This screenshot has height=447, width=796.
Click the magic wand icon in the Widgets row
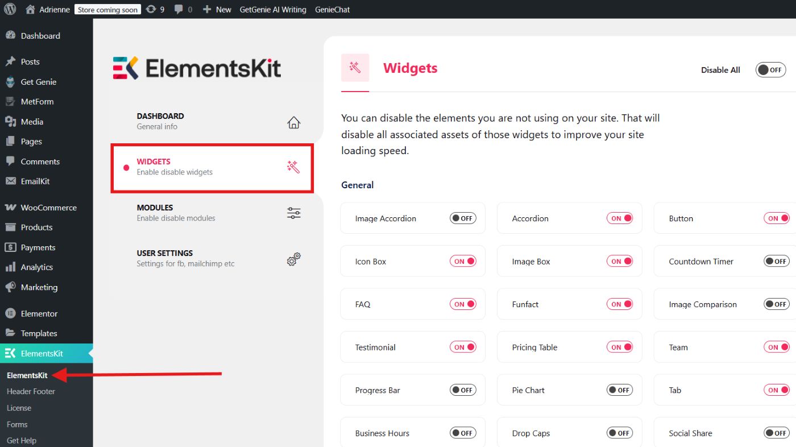tap(293, 167)
